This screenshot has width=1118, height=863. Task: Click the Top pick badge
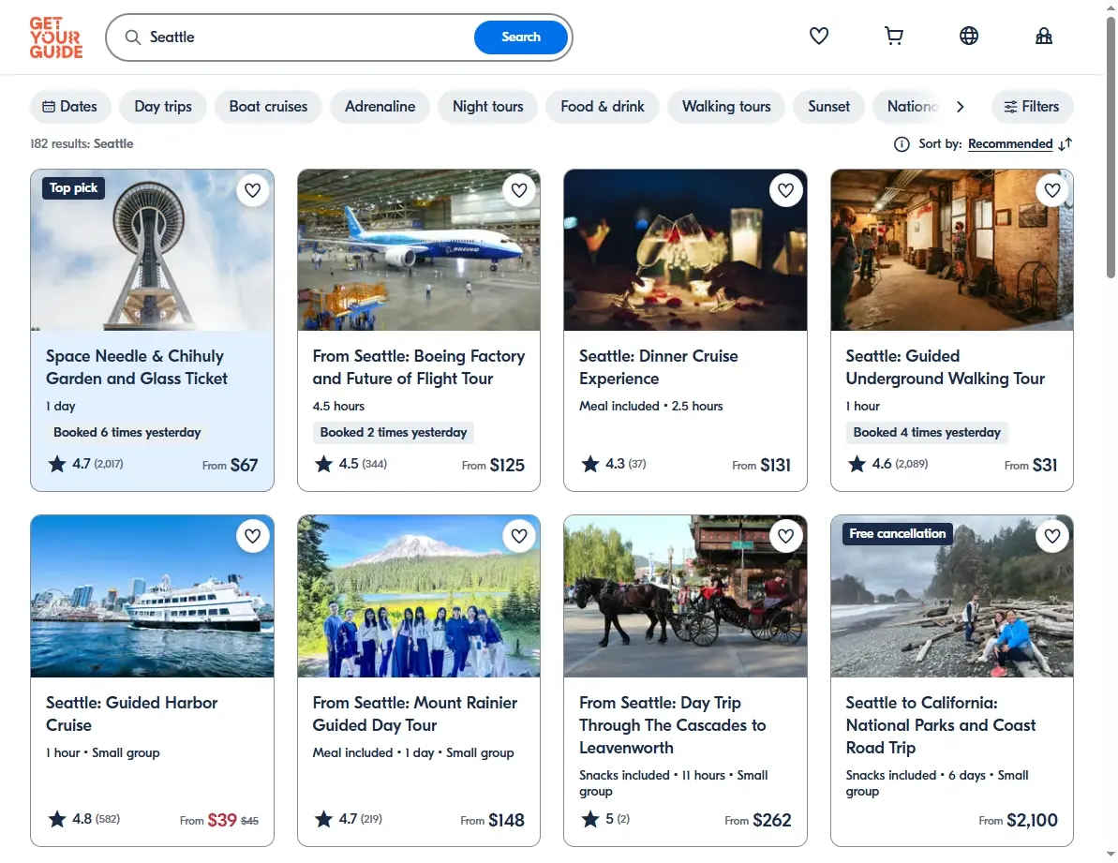(x=73, y=188)
